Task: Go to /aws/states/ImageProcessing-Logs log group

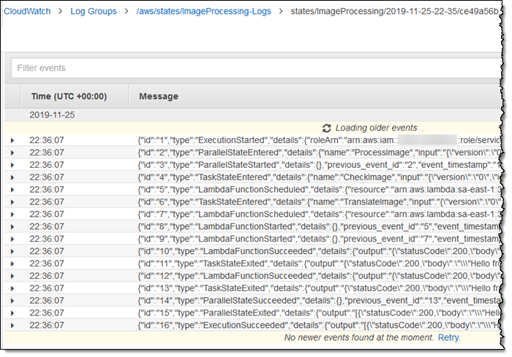Action: (x=204, y=12)
